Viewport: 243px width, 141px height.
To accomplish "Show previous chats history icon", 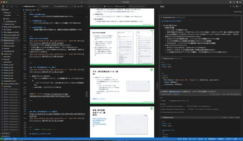I will pos(234,6).
